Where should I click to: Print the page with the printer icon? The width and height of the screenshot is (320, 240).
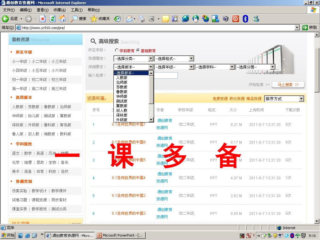(x=142, y=19)
